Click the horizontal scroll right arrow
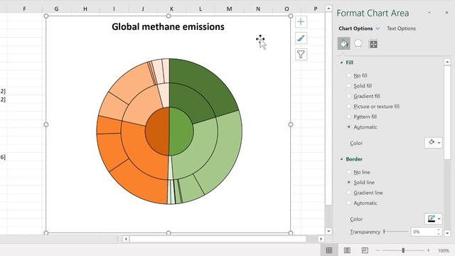455x256 pixels. (x=321, y=239)
